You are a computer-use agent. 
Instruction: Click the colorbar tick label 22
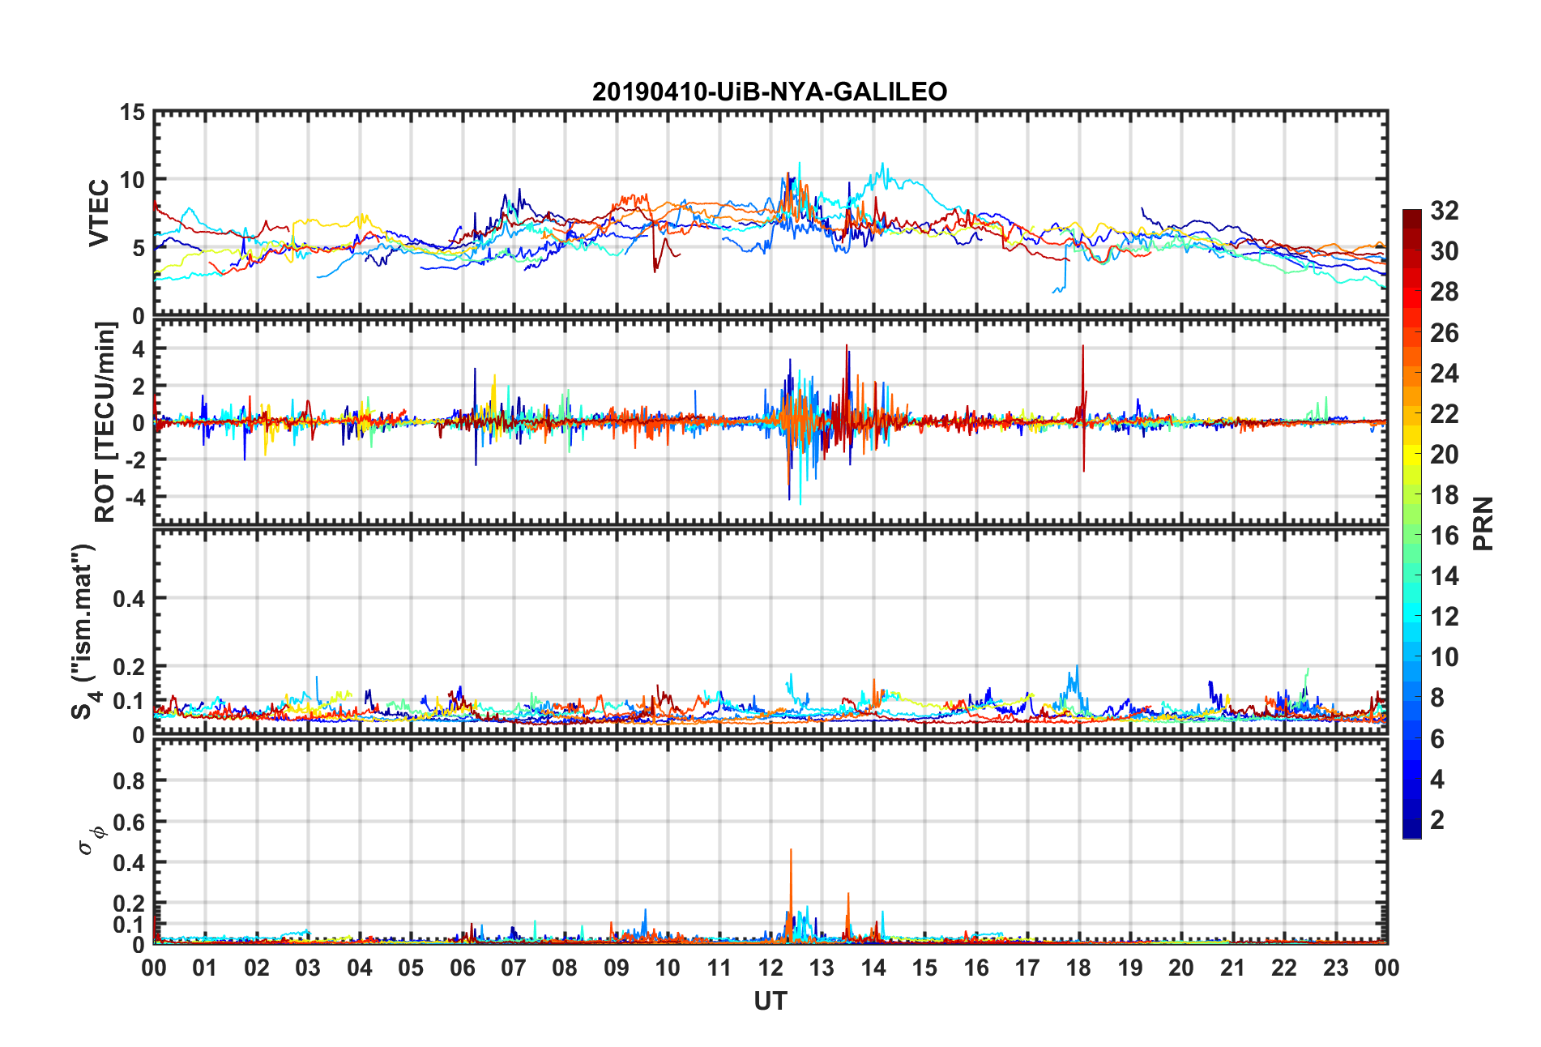tap(1445, 413)
